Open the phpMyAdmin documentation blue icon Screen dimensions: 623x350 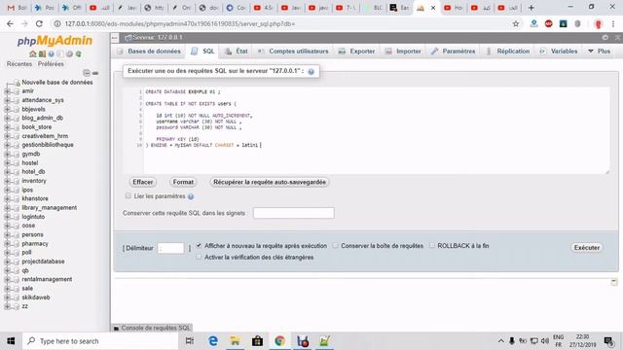52,53
